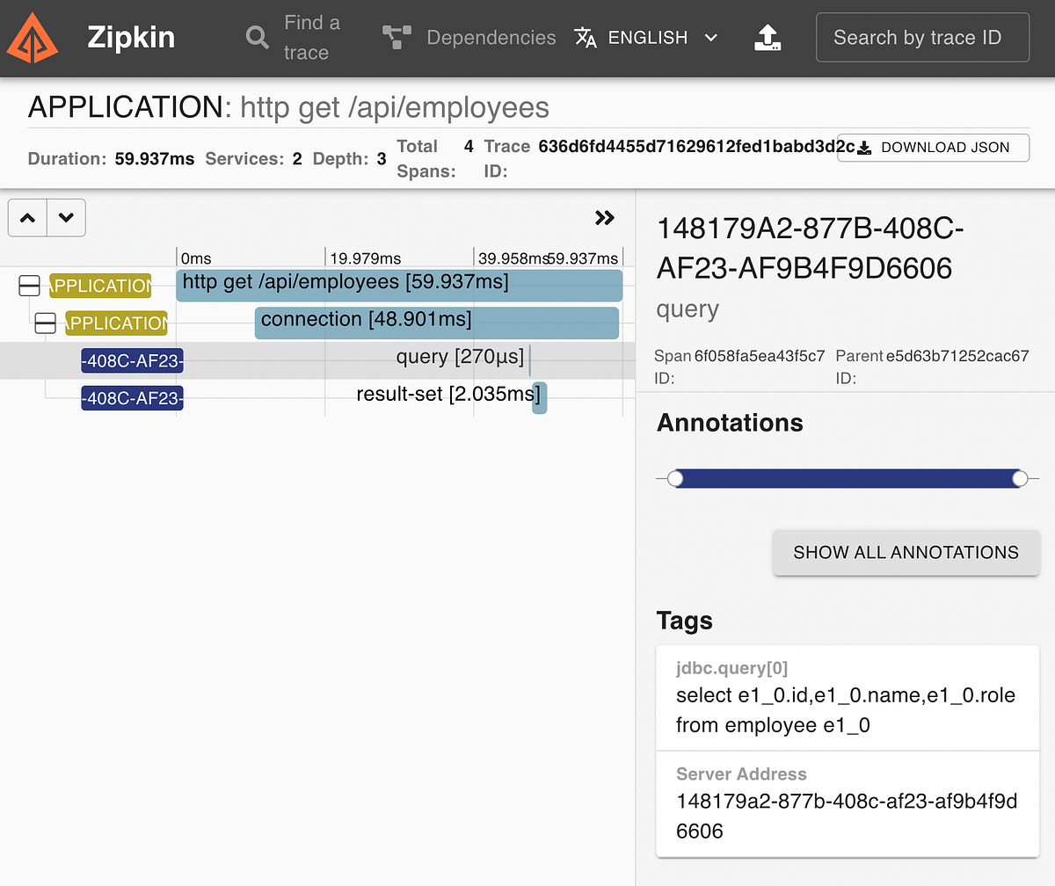Select the connection [48.901ms] span bar

(x=437, y=323)
